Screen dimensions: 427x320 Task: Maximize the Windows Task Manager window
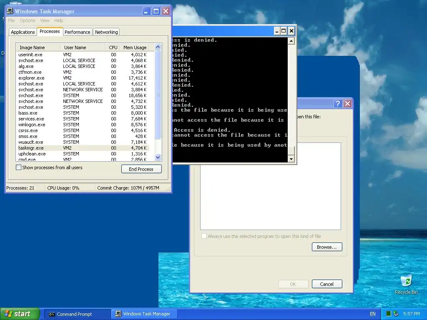[x=156, y=11]
